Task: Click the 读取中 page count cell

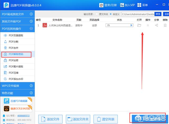Action: pos(79,25)
